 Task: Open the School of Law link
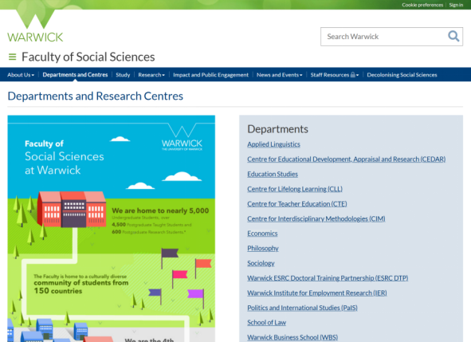266,323
